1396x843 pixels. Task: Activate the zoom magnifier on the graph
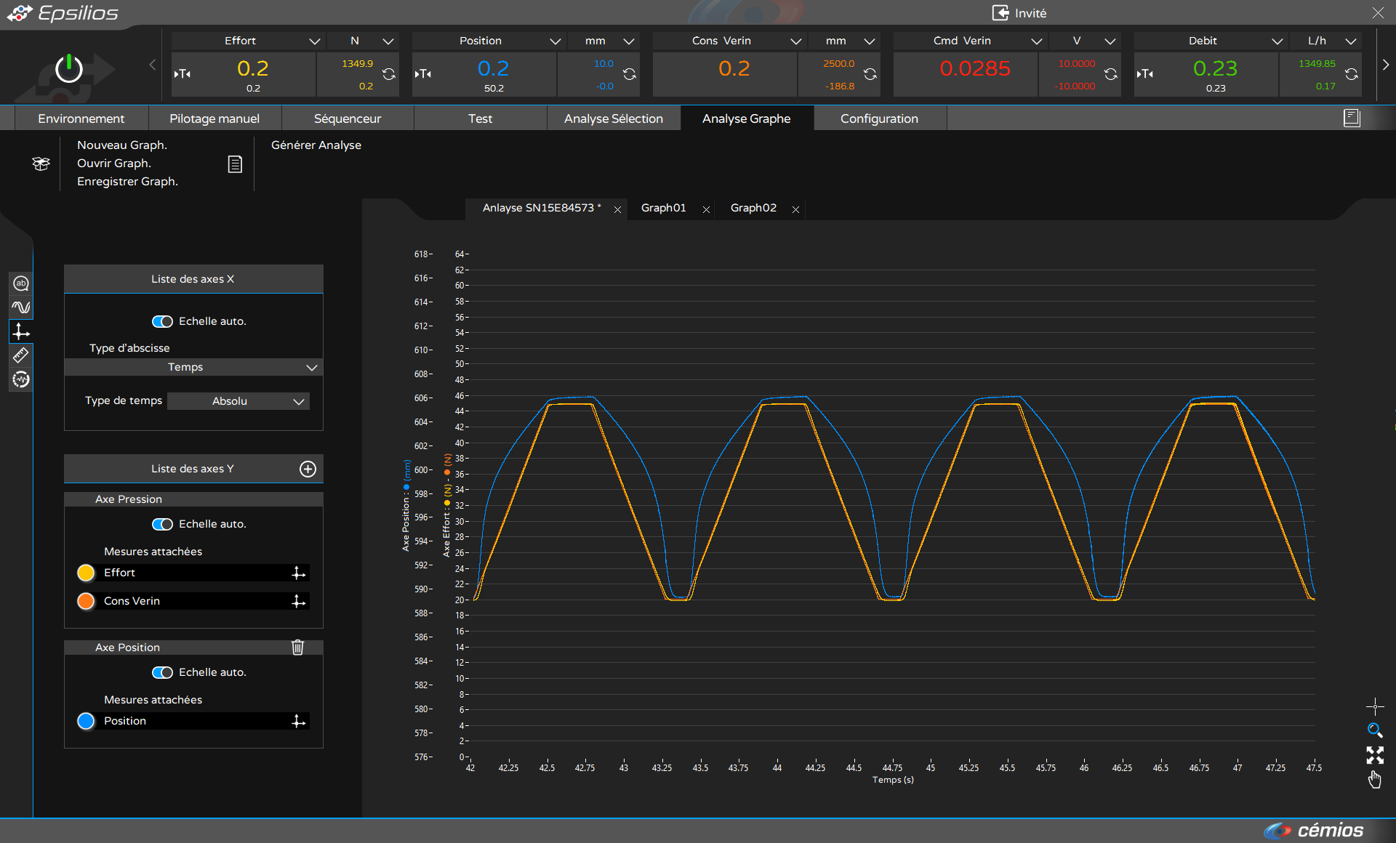coord(1374,730)
